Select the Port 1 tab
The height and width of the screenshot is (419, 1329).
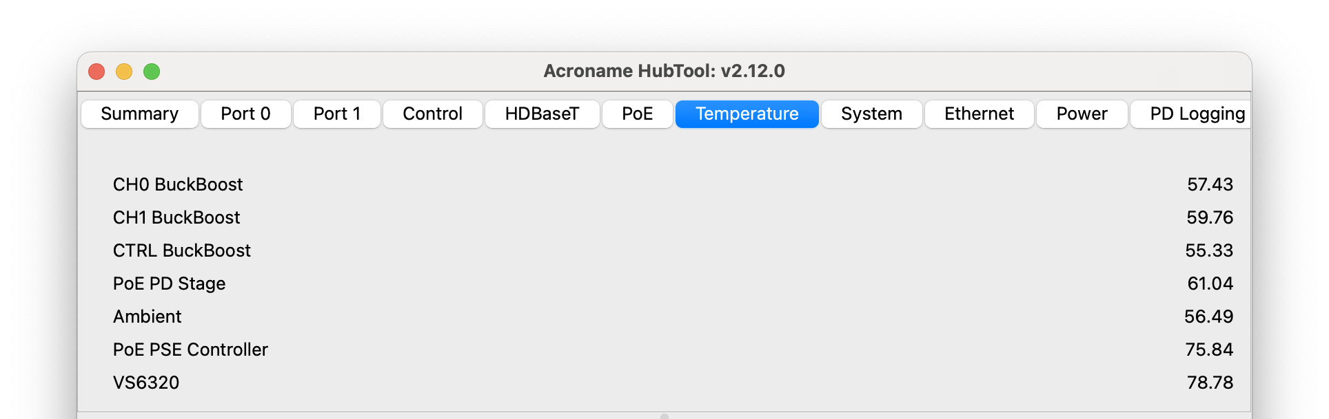tap(337, 114)
